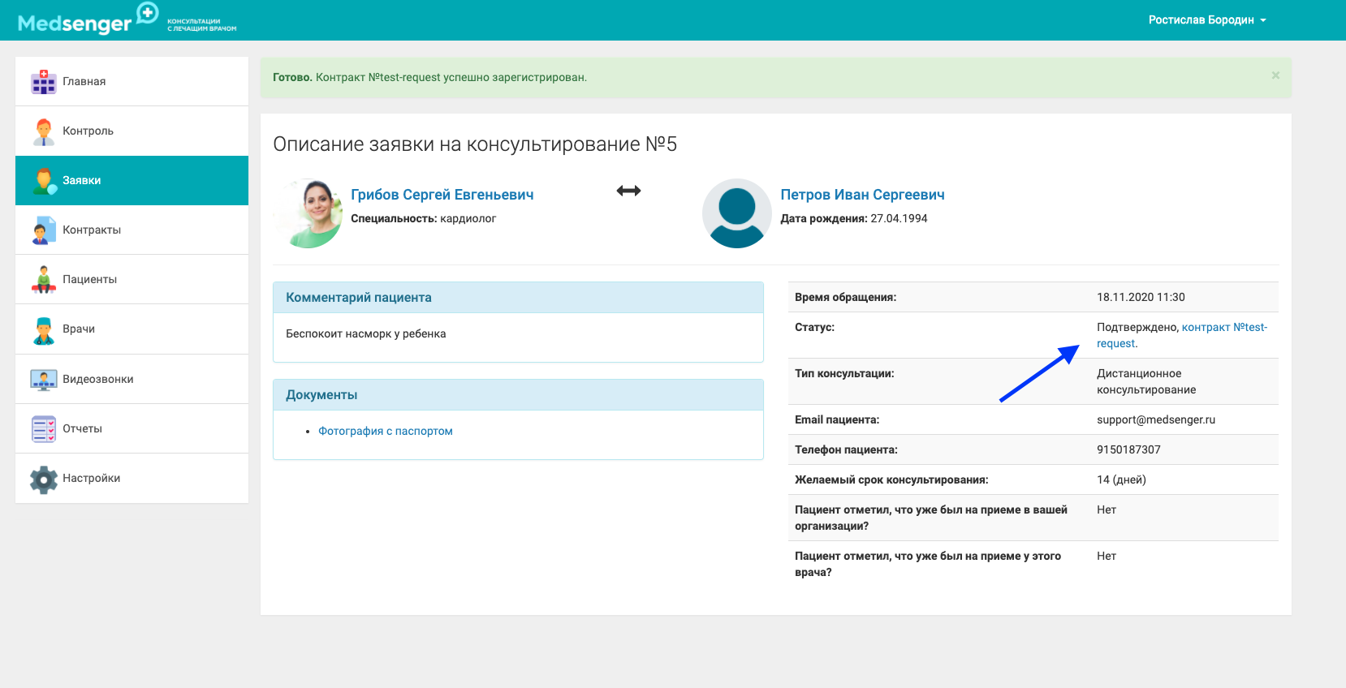This screenshot has height=688, width=1346.
Task: Open the Заявки menu item
Action: [x=82, y=180]
